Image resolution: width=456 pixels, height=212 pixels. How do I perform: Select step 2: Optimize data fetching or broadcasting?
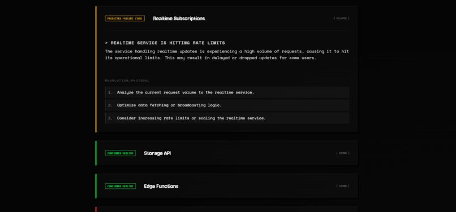[x=227, y=105]
